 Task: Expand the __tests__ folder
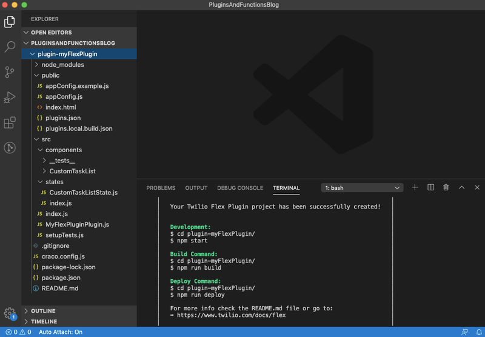(x=79, y=161)
